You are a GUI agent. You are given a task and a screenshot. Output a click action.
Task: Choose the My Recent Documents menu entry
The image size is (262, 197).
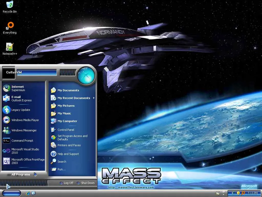(73, 98)
